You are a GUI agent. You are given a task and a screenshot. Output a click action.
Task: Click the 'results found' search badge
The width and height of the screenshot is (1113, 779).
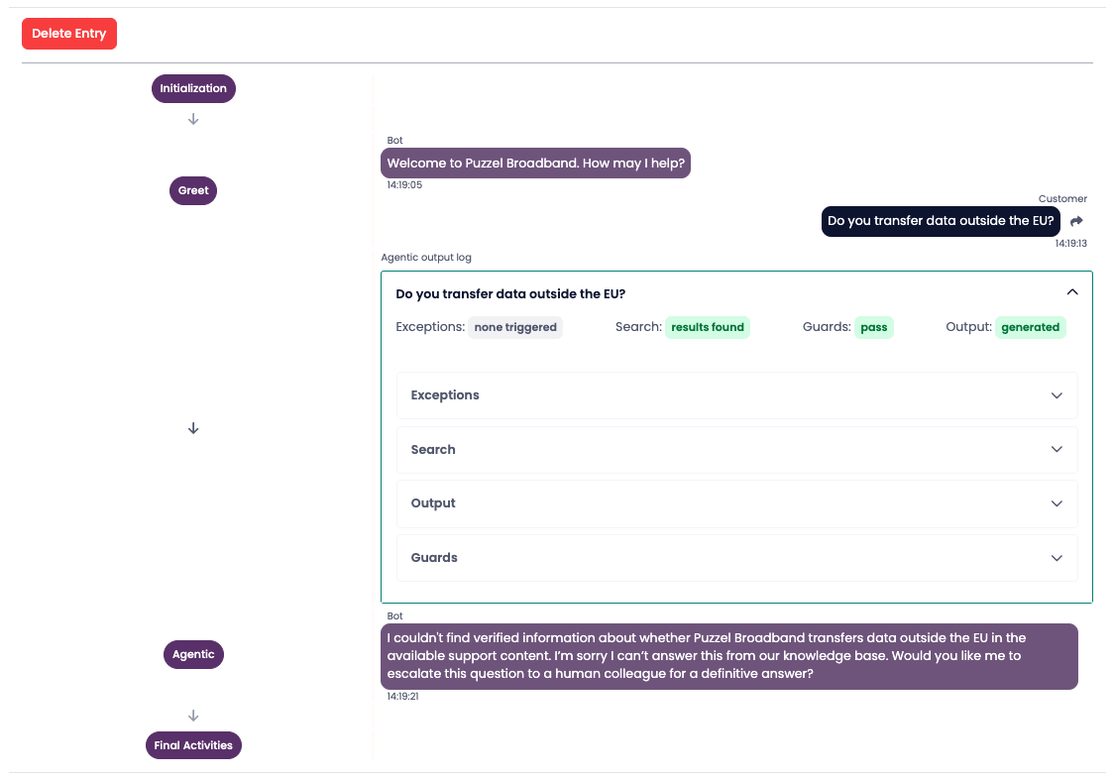click(x=707, y=327)
